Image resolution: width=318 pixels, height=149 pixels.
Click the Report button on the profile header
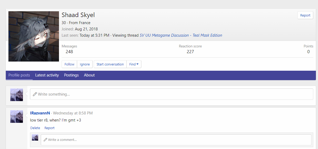tap(305, 15)
